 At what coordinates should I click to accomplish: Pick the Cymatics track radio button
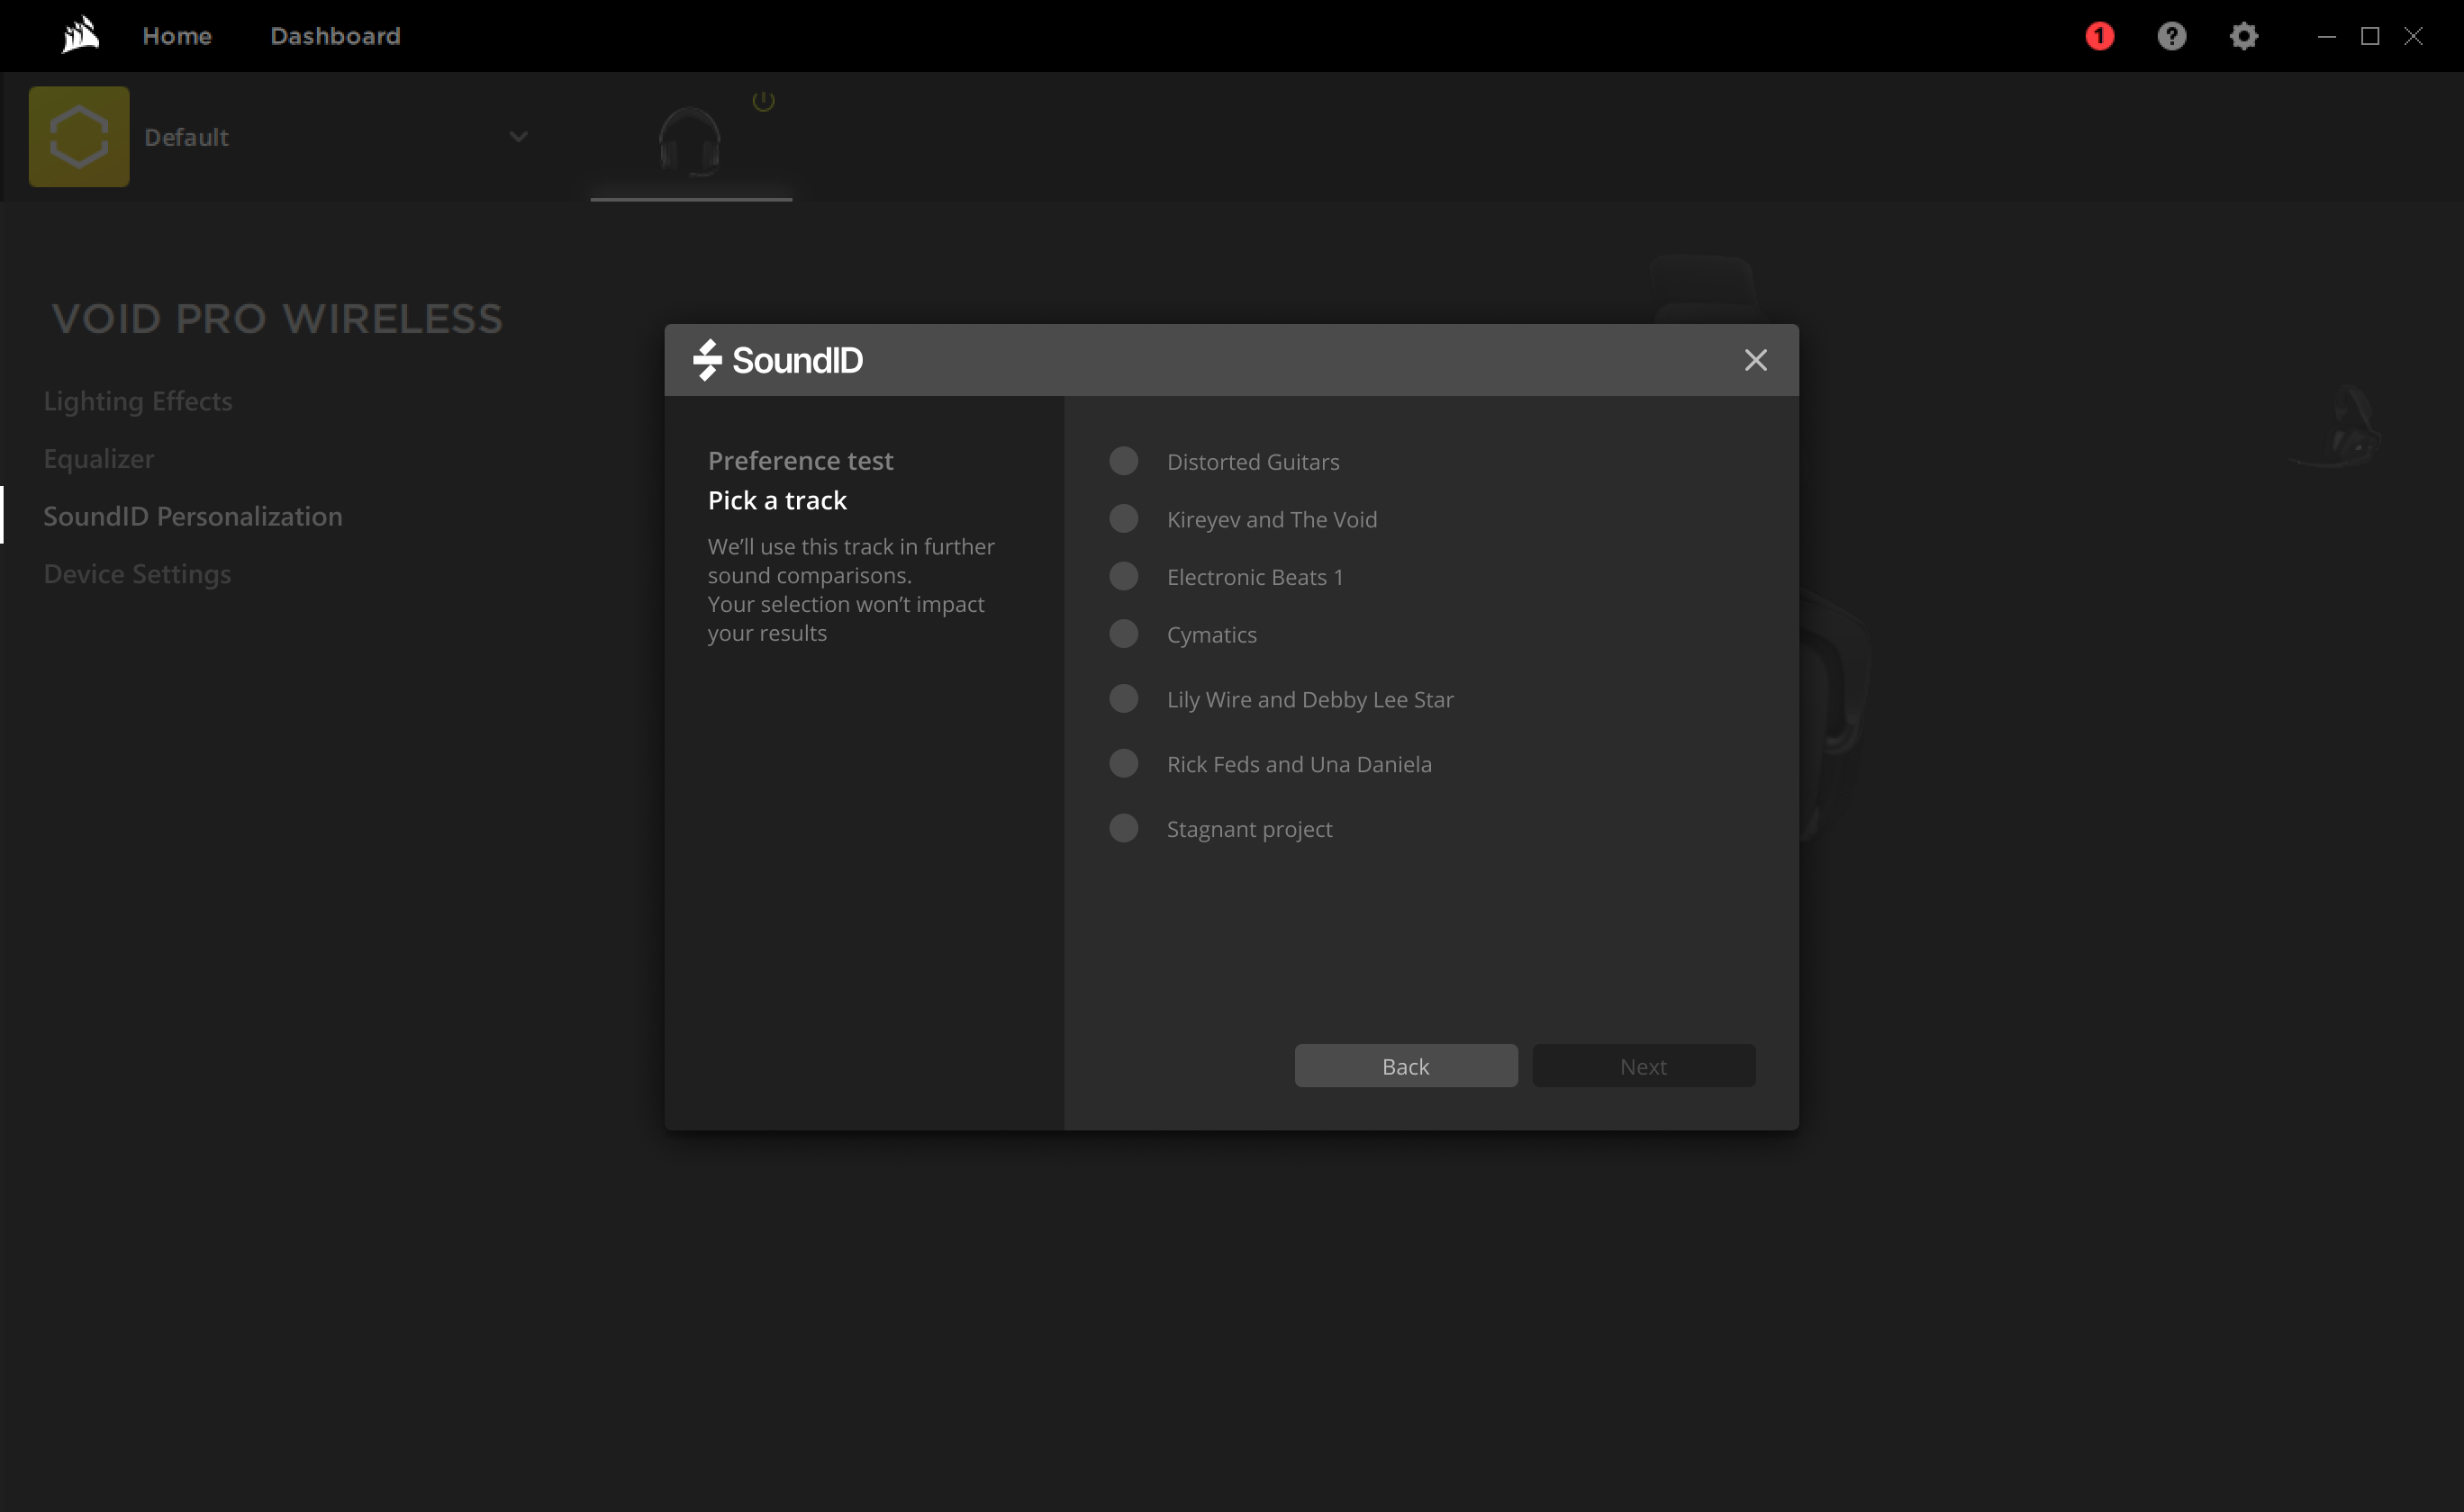click(x=1123, y=634)
